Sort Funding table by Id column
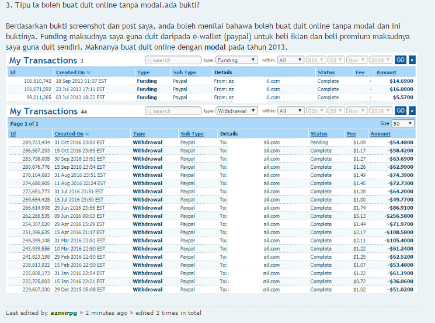Viewport: 435px width, 323px height. 12,72
